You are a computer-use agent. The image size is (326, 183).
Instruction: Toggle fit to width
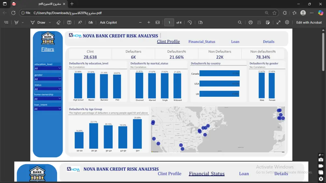(157, 22)
